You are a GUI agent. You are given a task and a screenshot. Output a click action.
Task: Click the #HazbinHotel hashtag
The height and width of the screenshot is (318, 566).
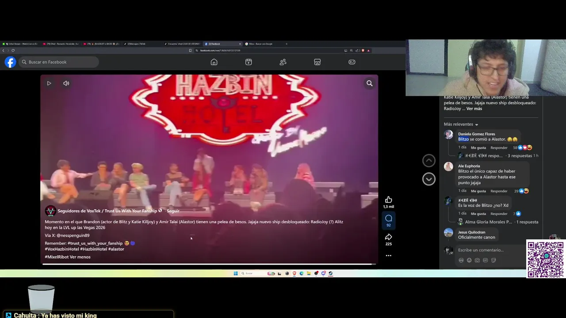tap(94, 249)
